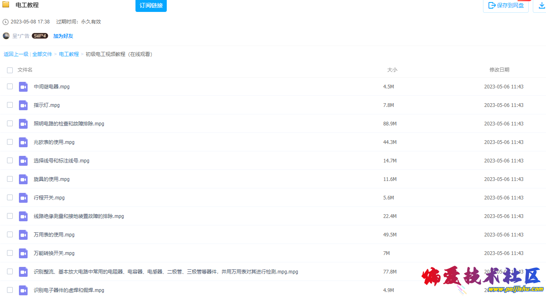Click the folder icon beside 电工教程 title
Viewport: 546px width, 299px height.
pyautogui.click(x=6, y=5)
